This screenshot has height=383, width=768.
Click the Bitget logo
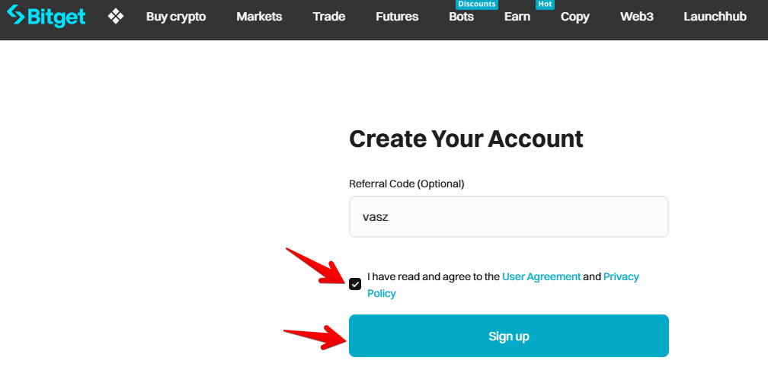point(46,16)
